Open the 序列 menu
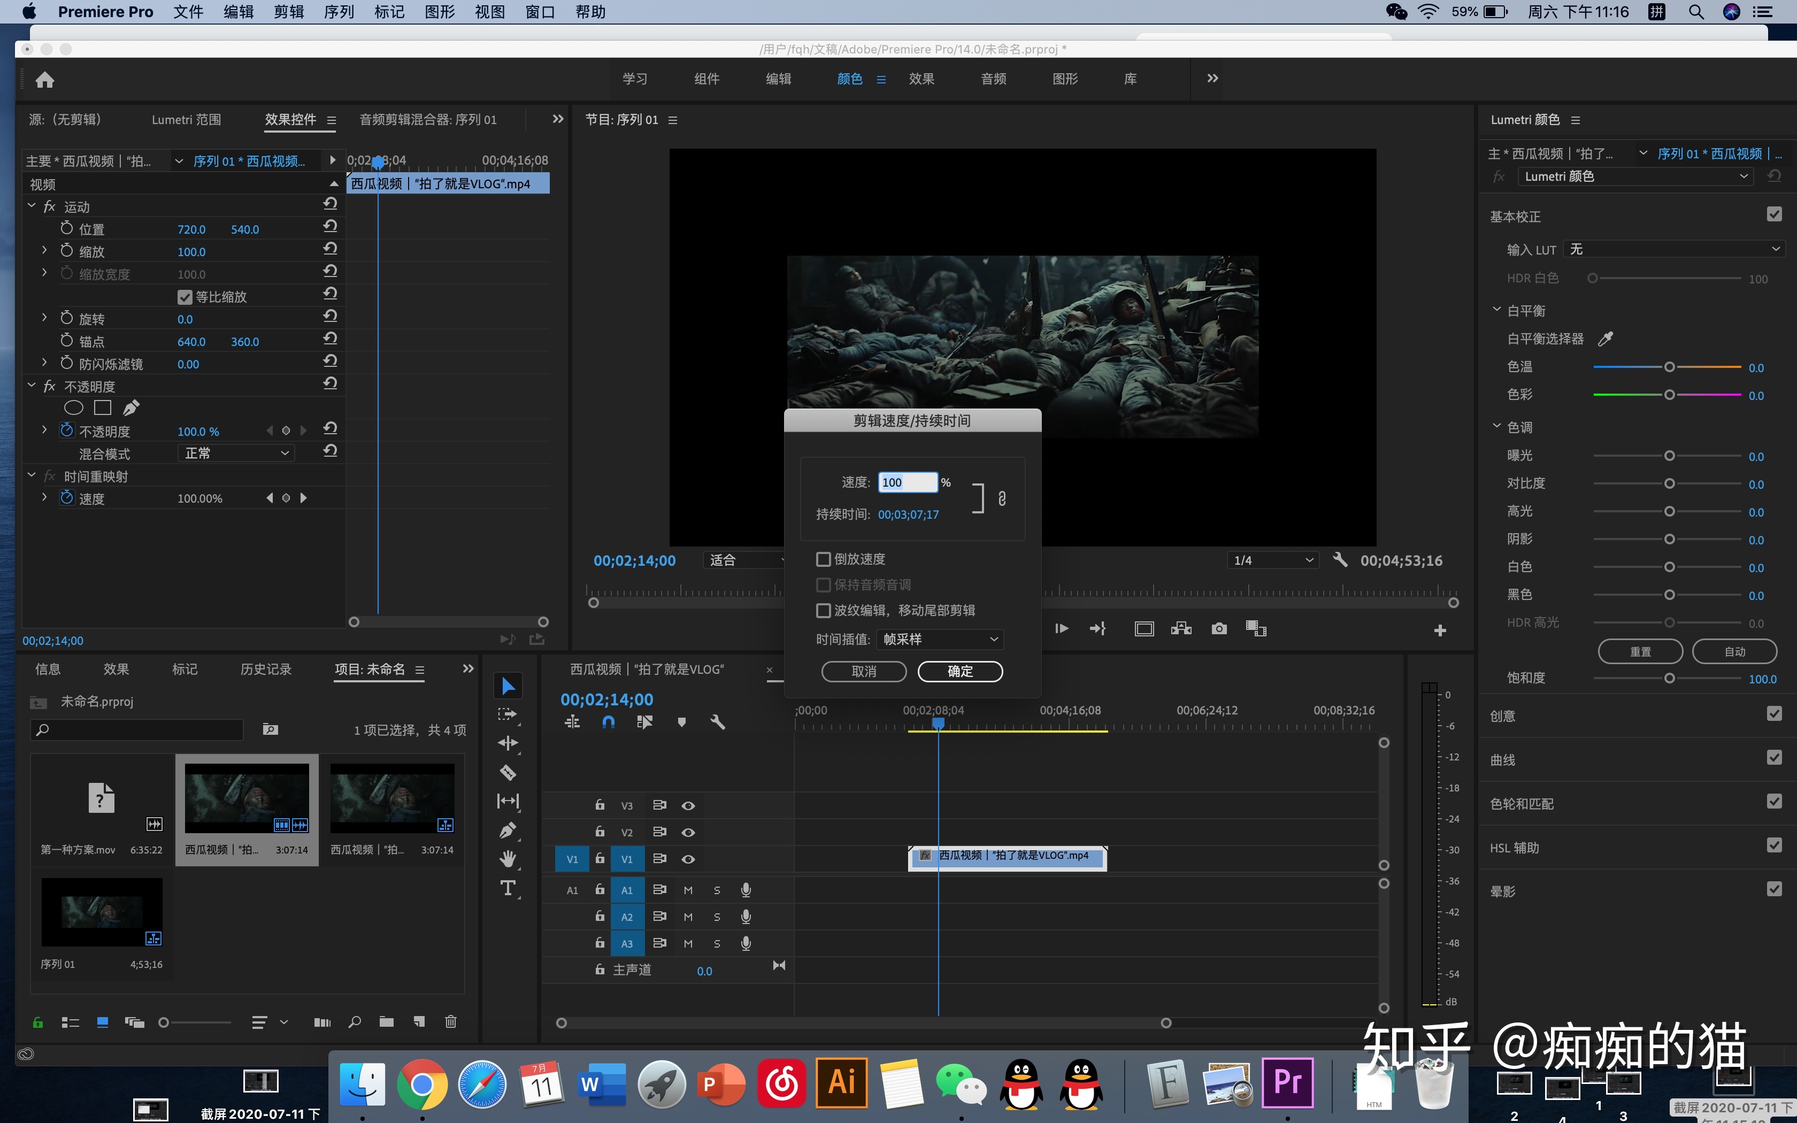This screenshot has height=1123, width=1797. [x=339, y=12]
